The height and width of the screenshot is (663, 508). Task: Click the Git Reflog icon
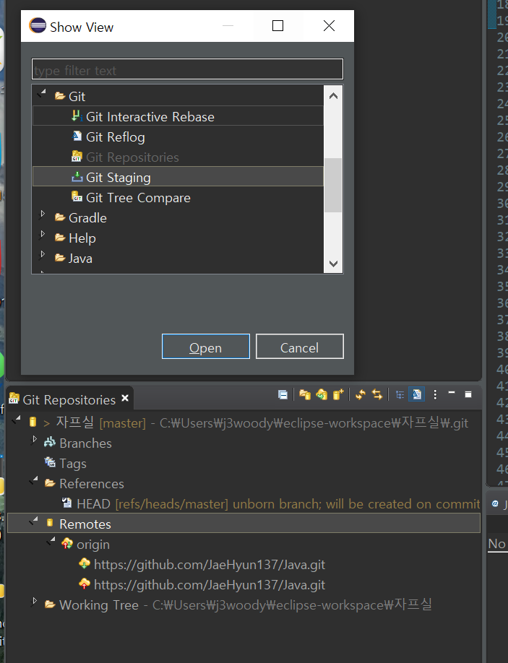click(77, 136)
